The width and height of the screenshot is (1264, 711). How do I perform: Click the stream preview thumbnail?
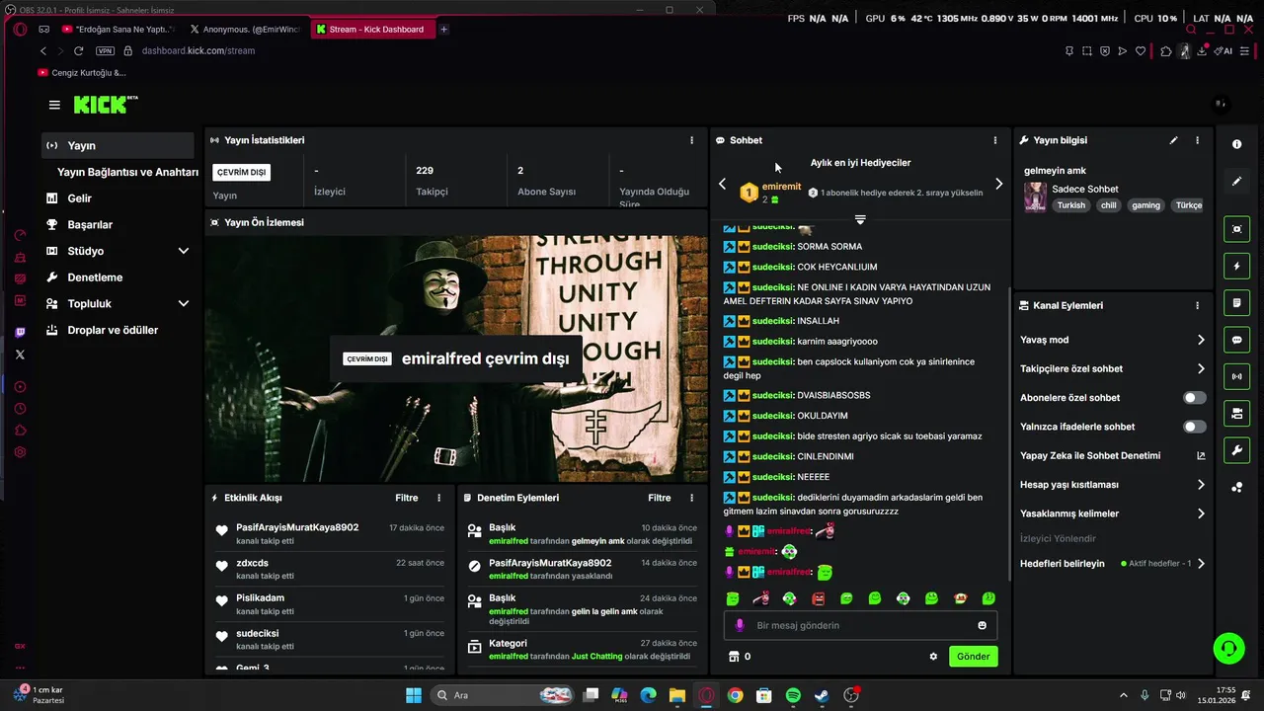pos(456,358)
